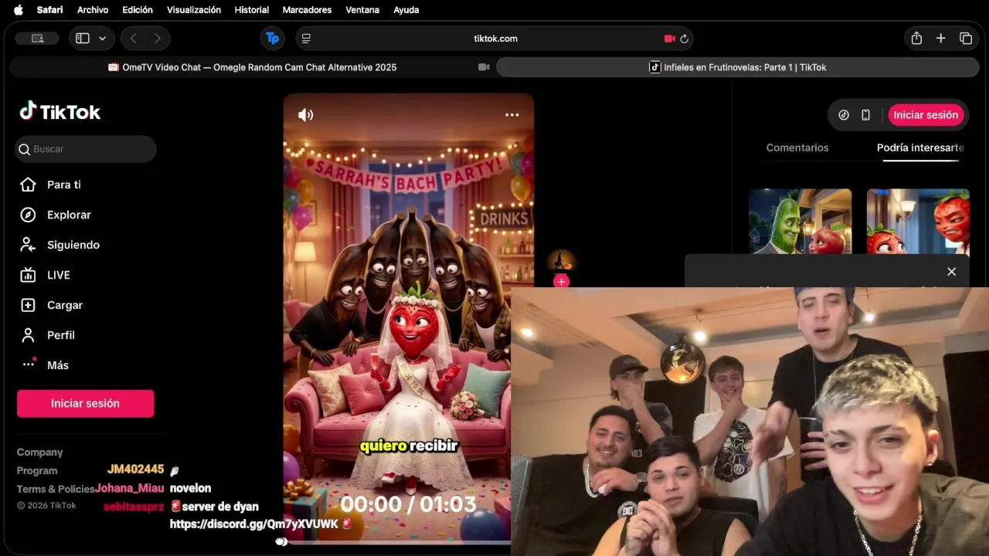Open the Edición menu
Screen dimensions: 989x556
tap(138, 10)
